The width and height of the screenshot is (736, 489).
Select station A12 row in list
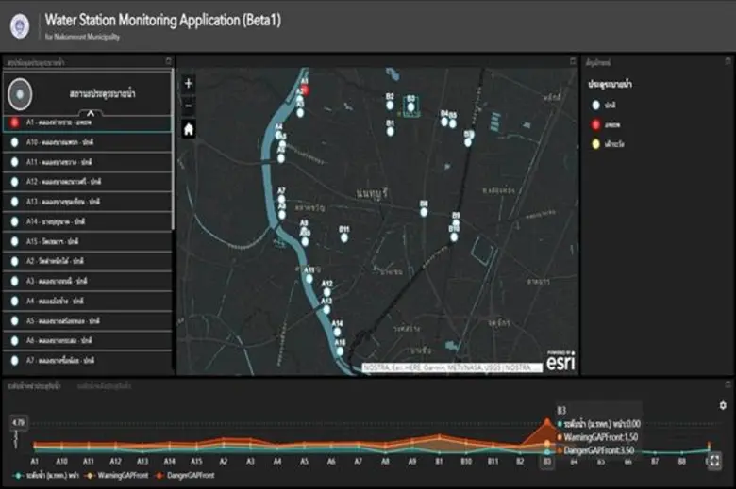[88, 182]
